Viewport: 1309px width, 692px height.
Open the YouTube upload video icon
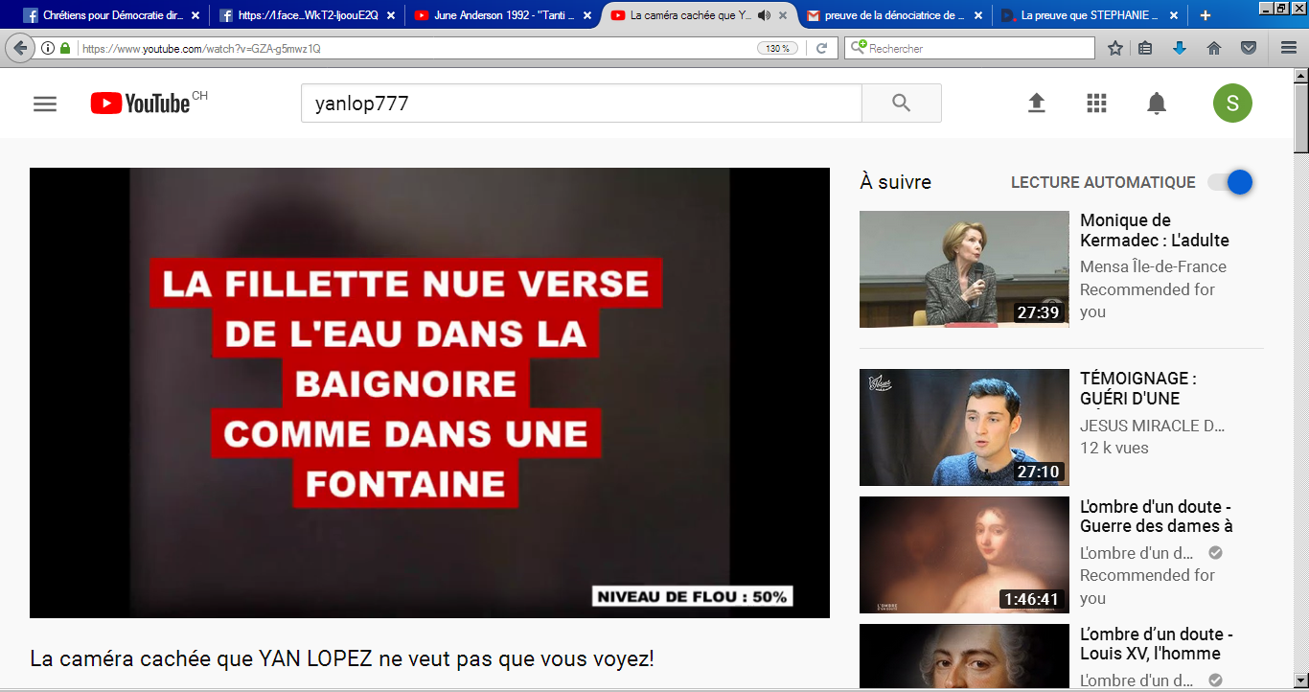coord(1036,104)
